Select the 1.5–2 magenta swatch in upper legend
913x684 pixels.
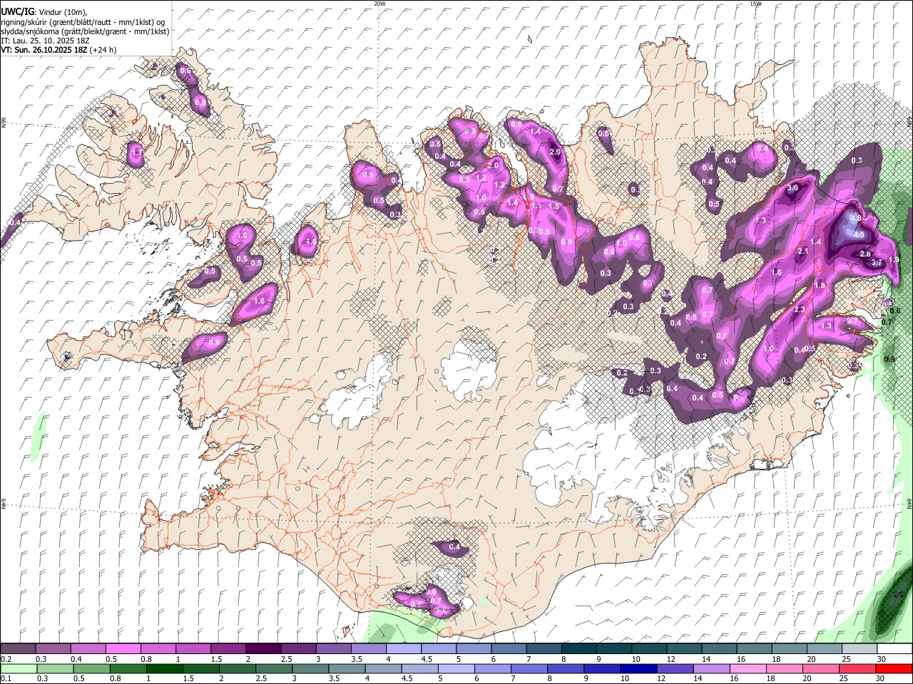tap(228, 649)
